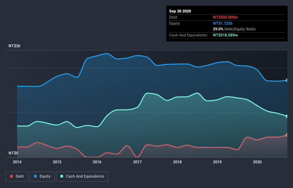The height and width of the screenshot is (188, 293).
Task: Click the 2016 x-axis label
Action: (x=97, y=162)
